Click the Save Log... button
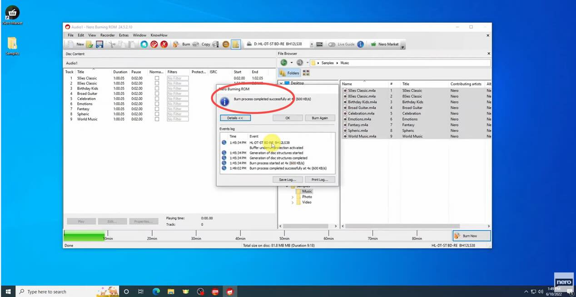The image size is (576, 297). pos(288,179)
